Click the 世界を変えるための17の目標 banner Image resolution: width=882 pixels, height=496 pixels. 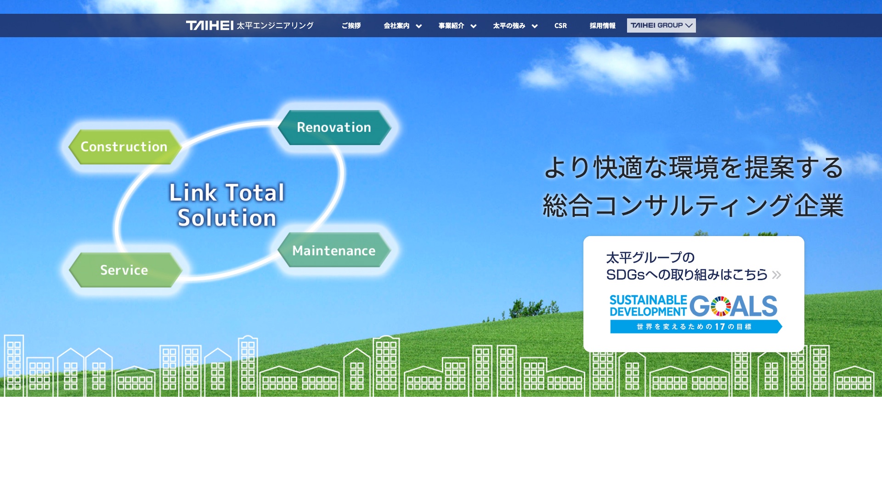coord(695,327)
